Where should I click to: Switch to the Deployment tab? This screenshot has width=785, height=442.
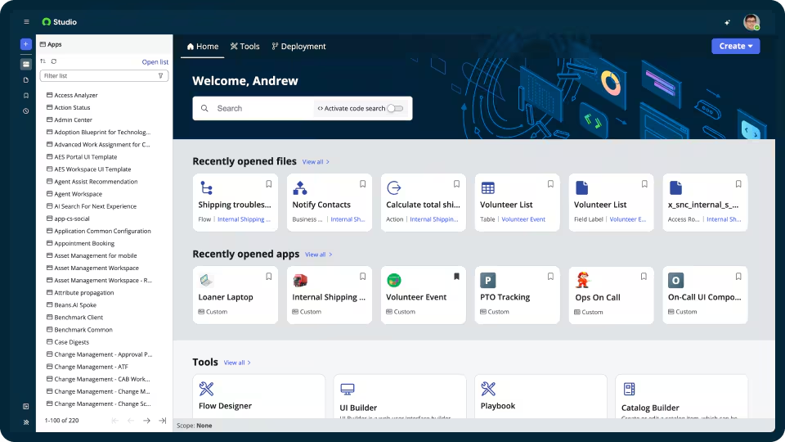coord(299,46)
